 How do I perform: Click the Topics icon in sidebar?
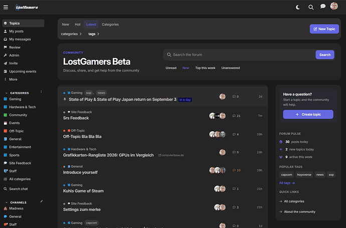6,23
